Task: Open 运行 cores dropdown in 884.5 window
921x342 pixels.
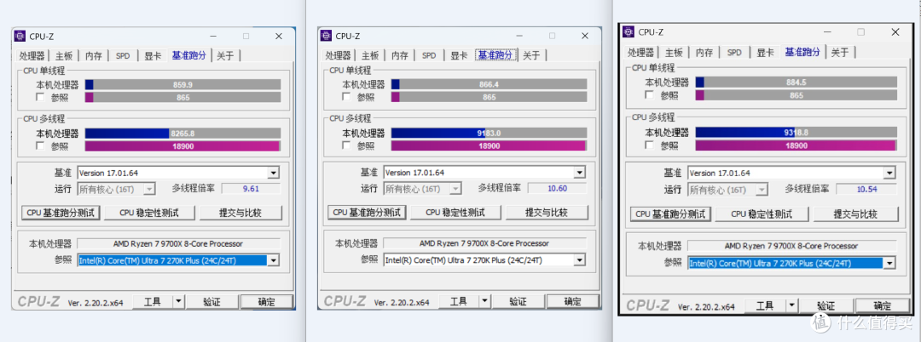Action: [x=762, y=190]
